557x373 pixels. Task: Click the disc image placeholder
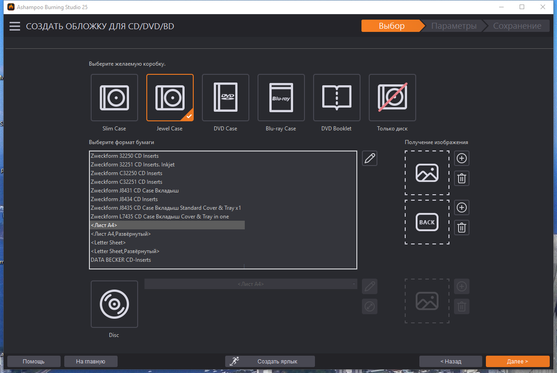click(427, 301)
